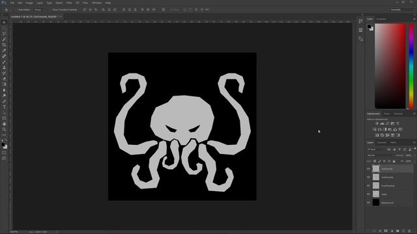Click the Add layer style fx icon
Image resolution: width=417 pixels, height=234 pixels.
(380, 231)
